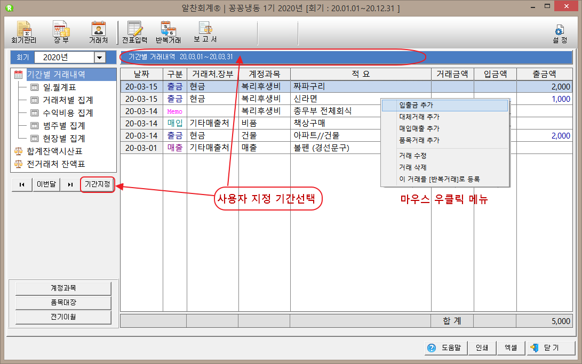Open 합계잔액시산표 in the tree

pos(54,151)
